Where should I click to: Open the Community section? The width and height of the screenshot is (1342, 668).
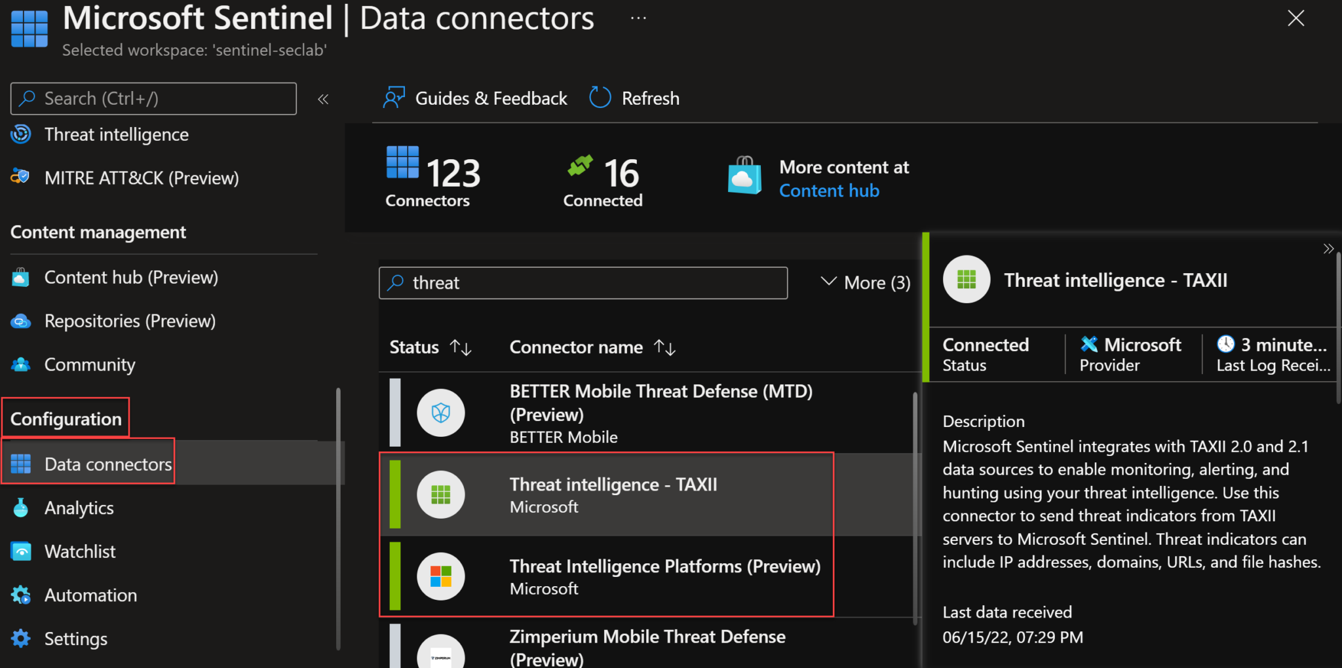tap(90, 364)
